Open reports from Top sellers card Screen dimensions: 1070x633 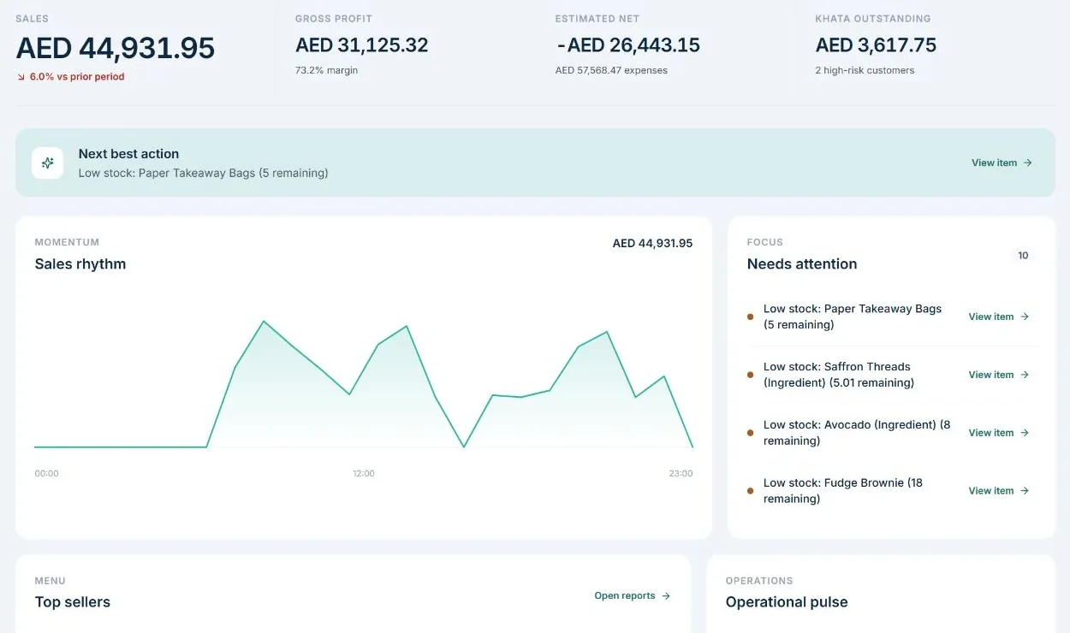(633, 596)
